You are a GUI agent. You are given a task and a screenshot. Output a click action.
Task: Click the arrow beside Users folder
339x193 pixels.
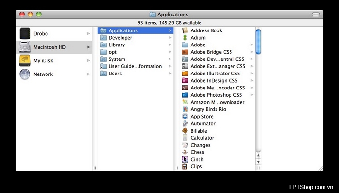coord(170,74)
